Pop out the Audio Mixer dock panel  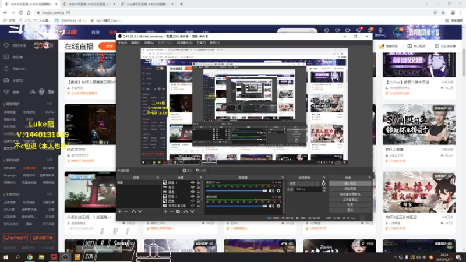(x=283, y=178)
